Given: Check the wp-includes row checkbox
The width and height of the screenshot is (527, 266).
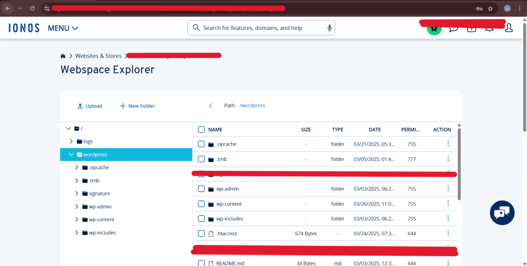Looking at the screenshot, I should (x=201, y=219).
